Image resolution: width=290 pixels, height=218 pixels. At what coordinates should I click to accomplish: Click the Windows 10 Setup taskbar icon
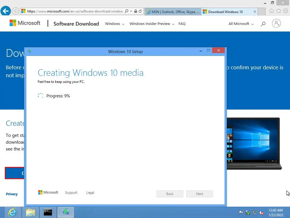[66, 212]
